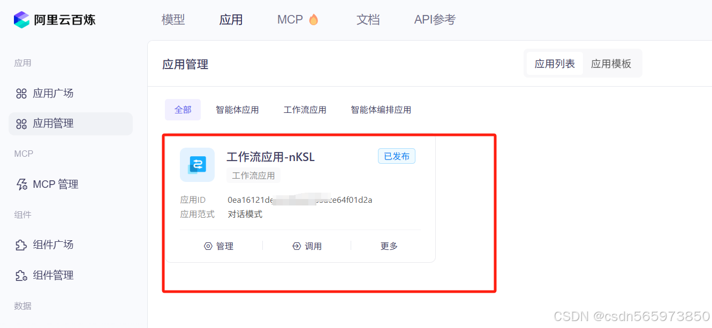Filter by 智能体编排应用

381,110
